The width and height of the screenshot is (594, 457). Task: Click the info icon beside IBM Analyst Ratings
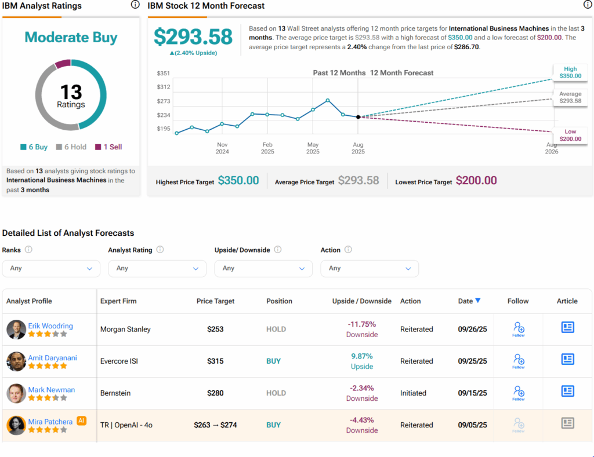tap(135, 5)
